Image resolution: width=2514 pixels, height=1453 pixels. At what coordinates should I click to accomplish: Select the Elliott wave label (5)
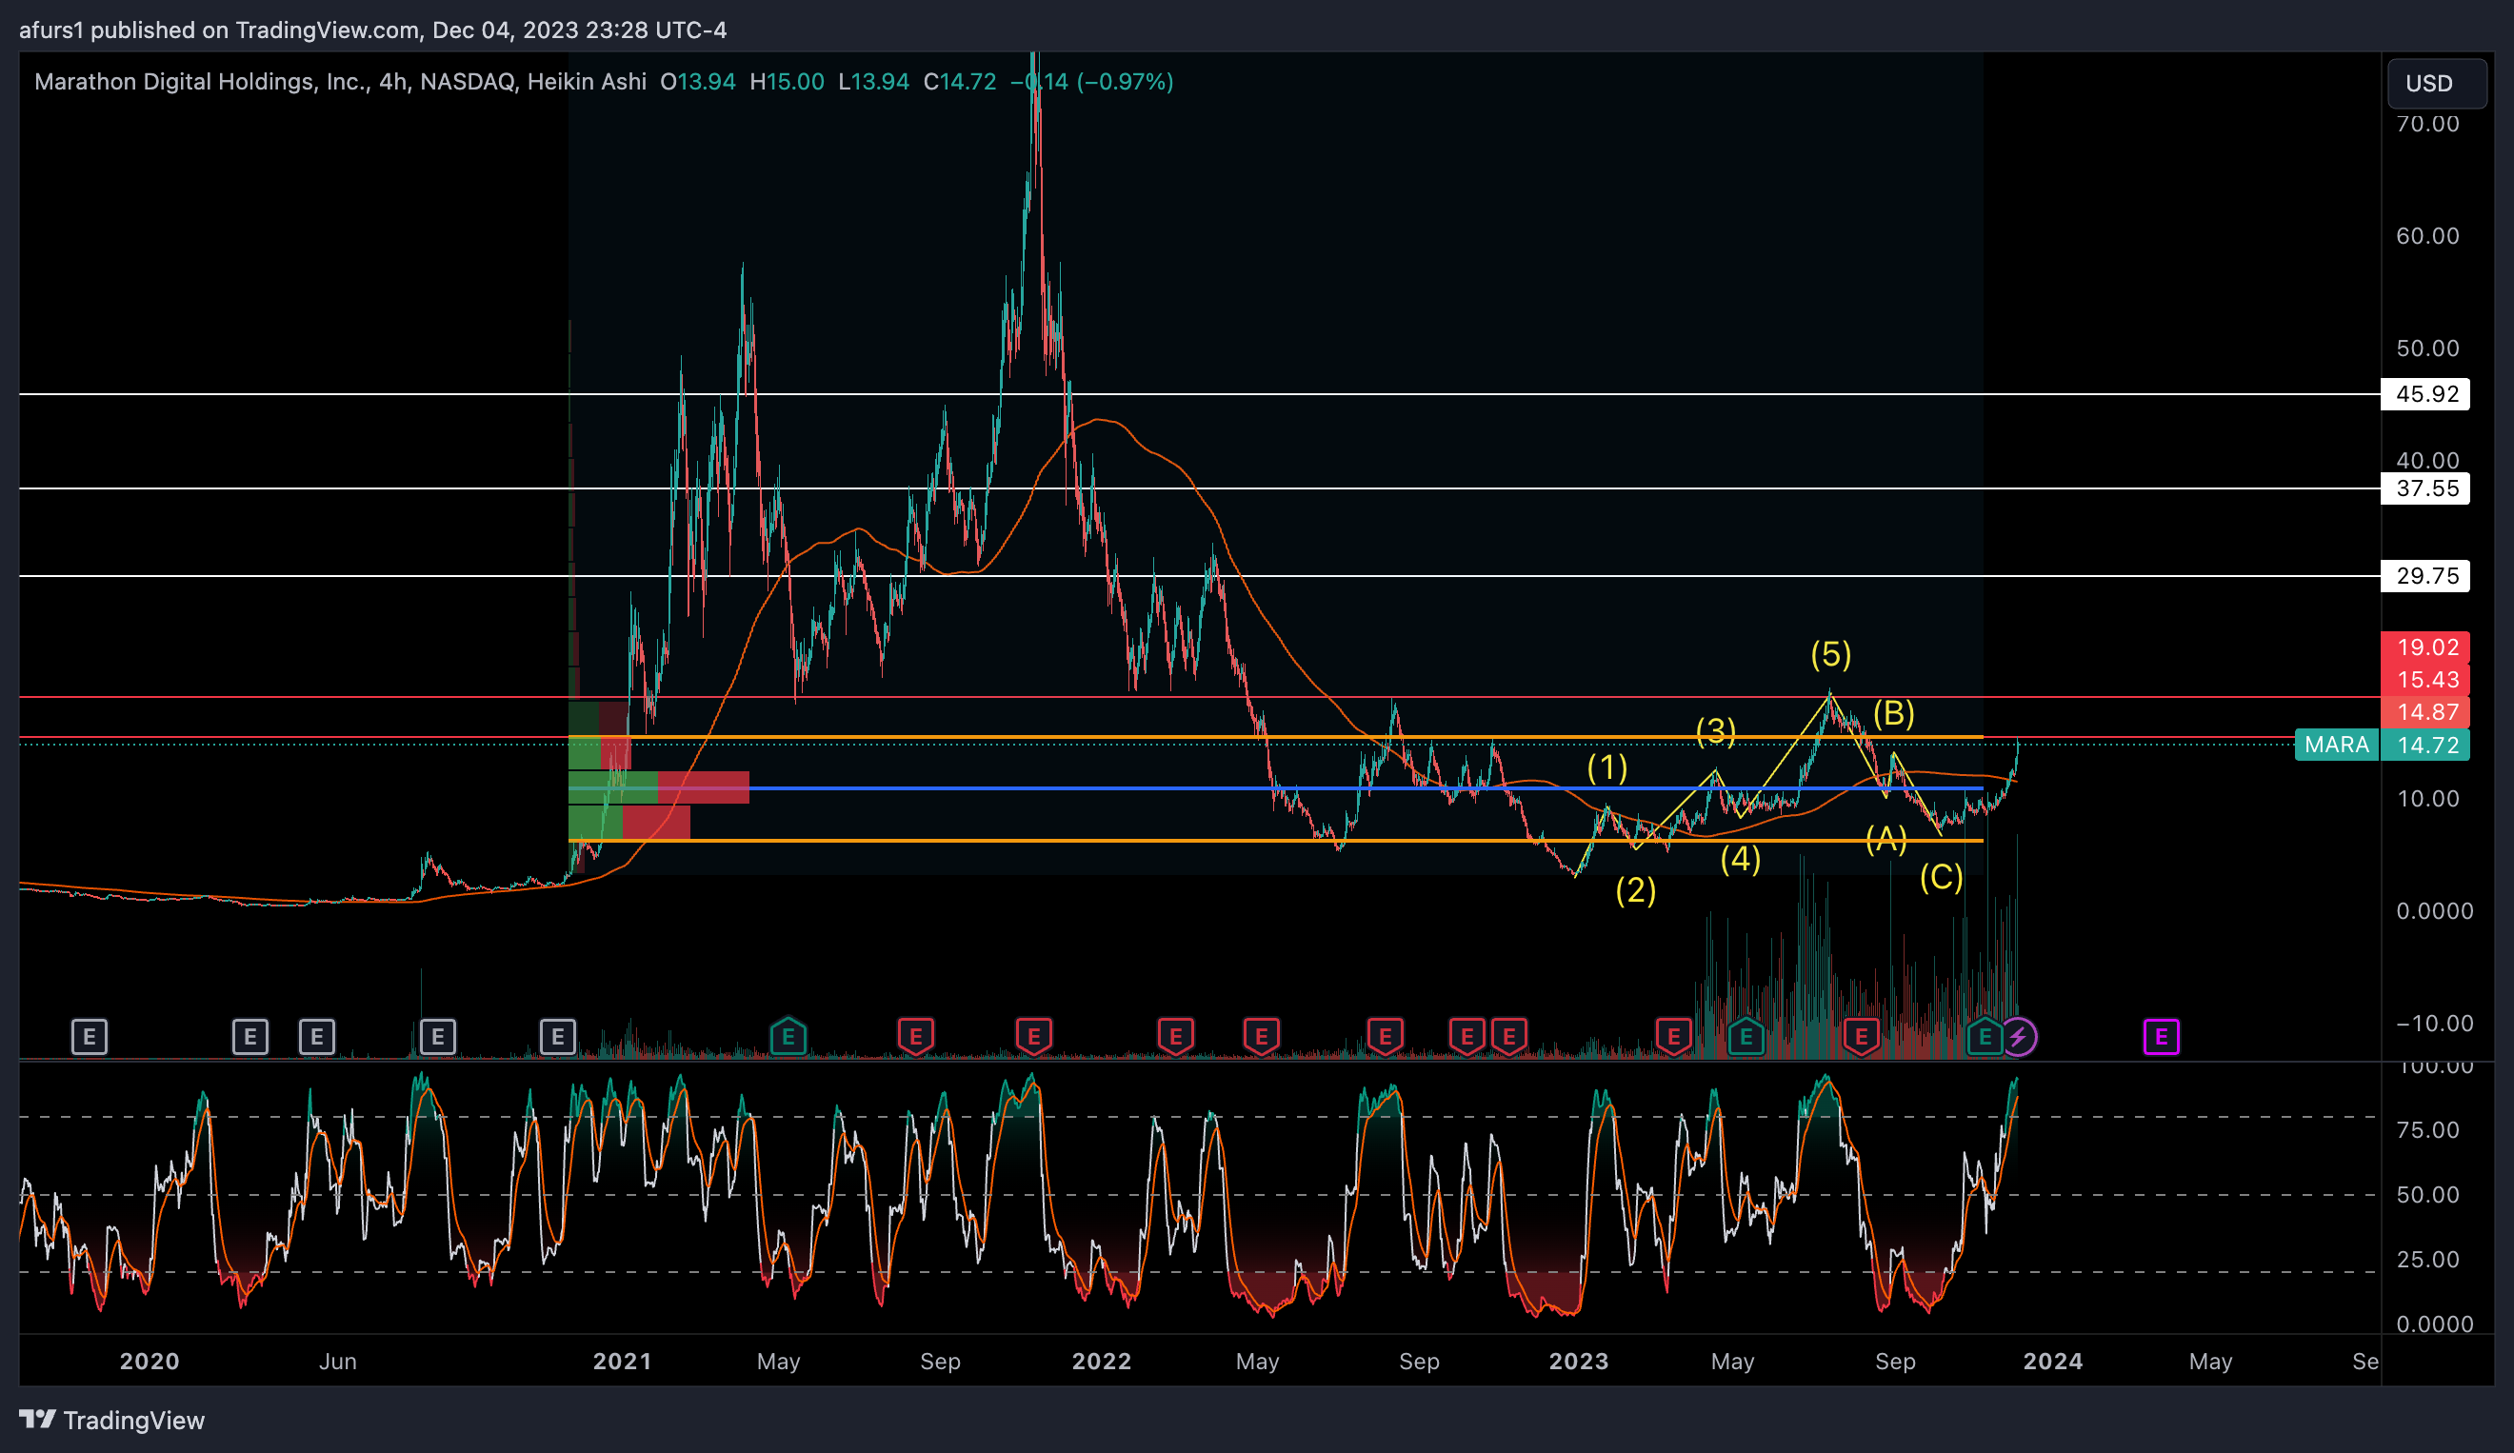(x=1830, y=654)
